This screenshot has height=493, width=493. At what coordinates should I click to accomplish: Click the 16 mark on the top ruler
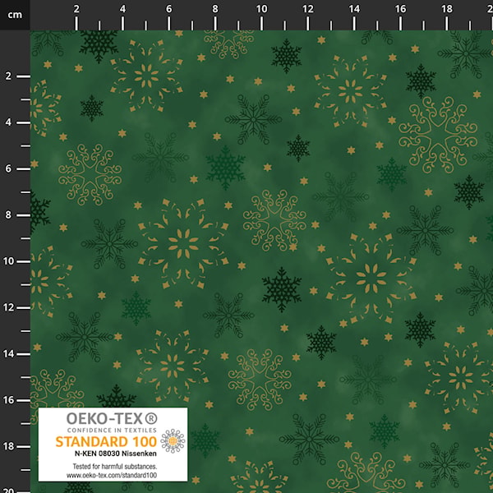[400, 9]
